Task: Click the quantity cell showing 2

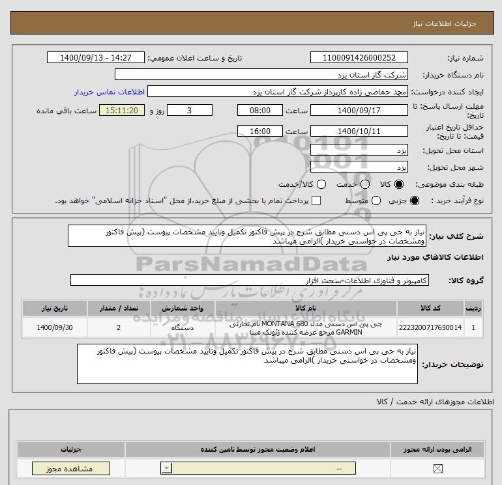Action: [119, 327]
